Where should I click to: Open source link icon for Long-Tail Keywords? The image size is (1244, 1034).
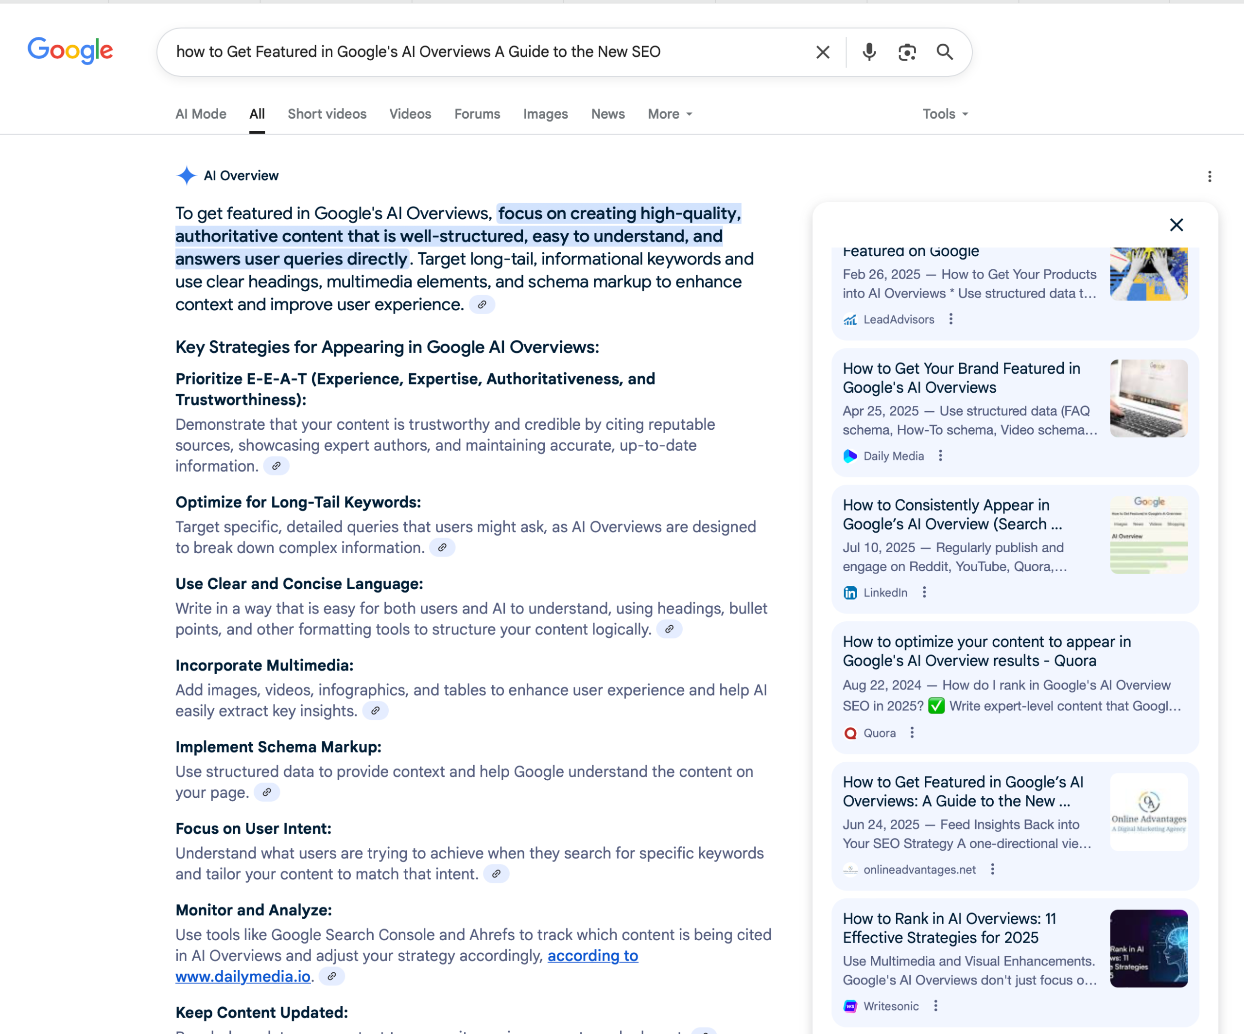[x=442, y=547]
